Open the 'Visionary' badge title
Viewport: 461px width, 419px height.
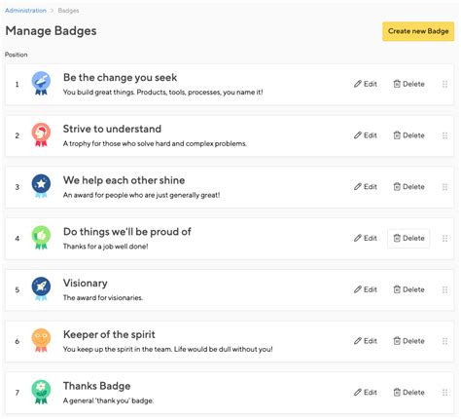tap(86, 283)
